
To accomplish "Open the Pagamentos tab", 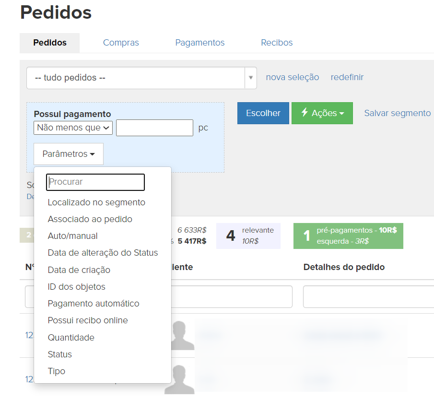I will (200, 43).
